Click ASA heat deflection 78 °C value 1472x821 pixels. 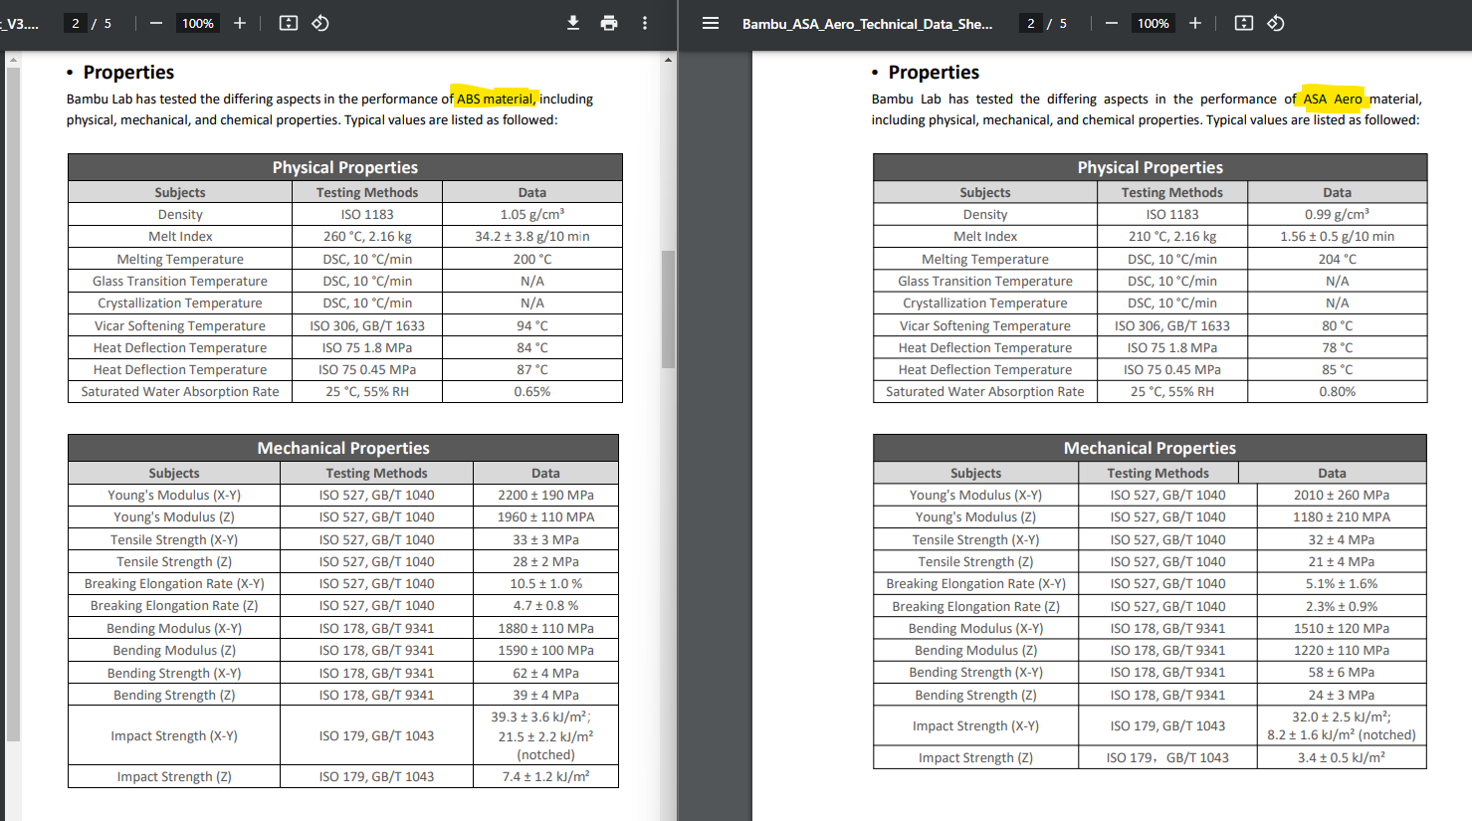[1337, 347]
